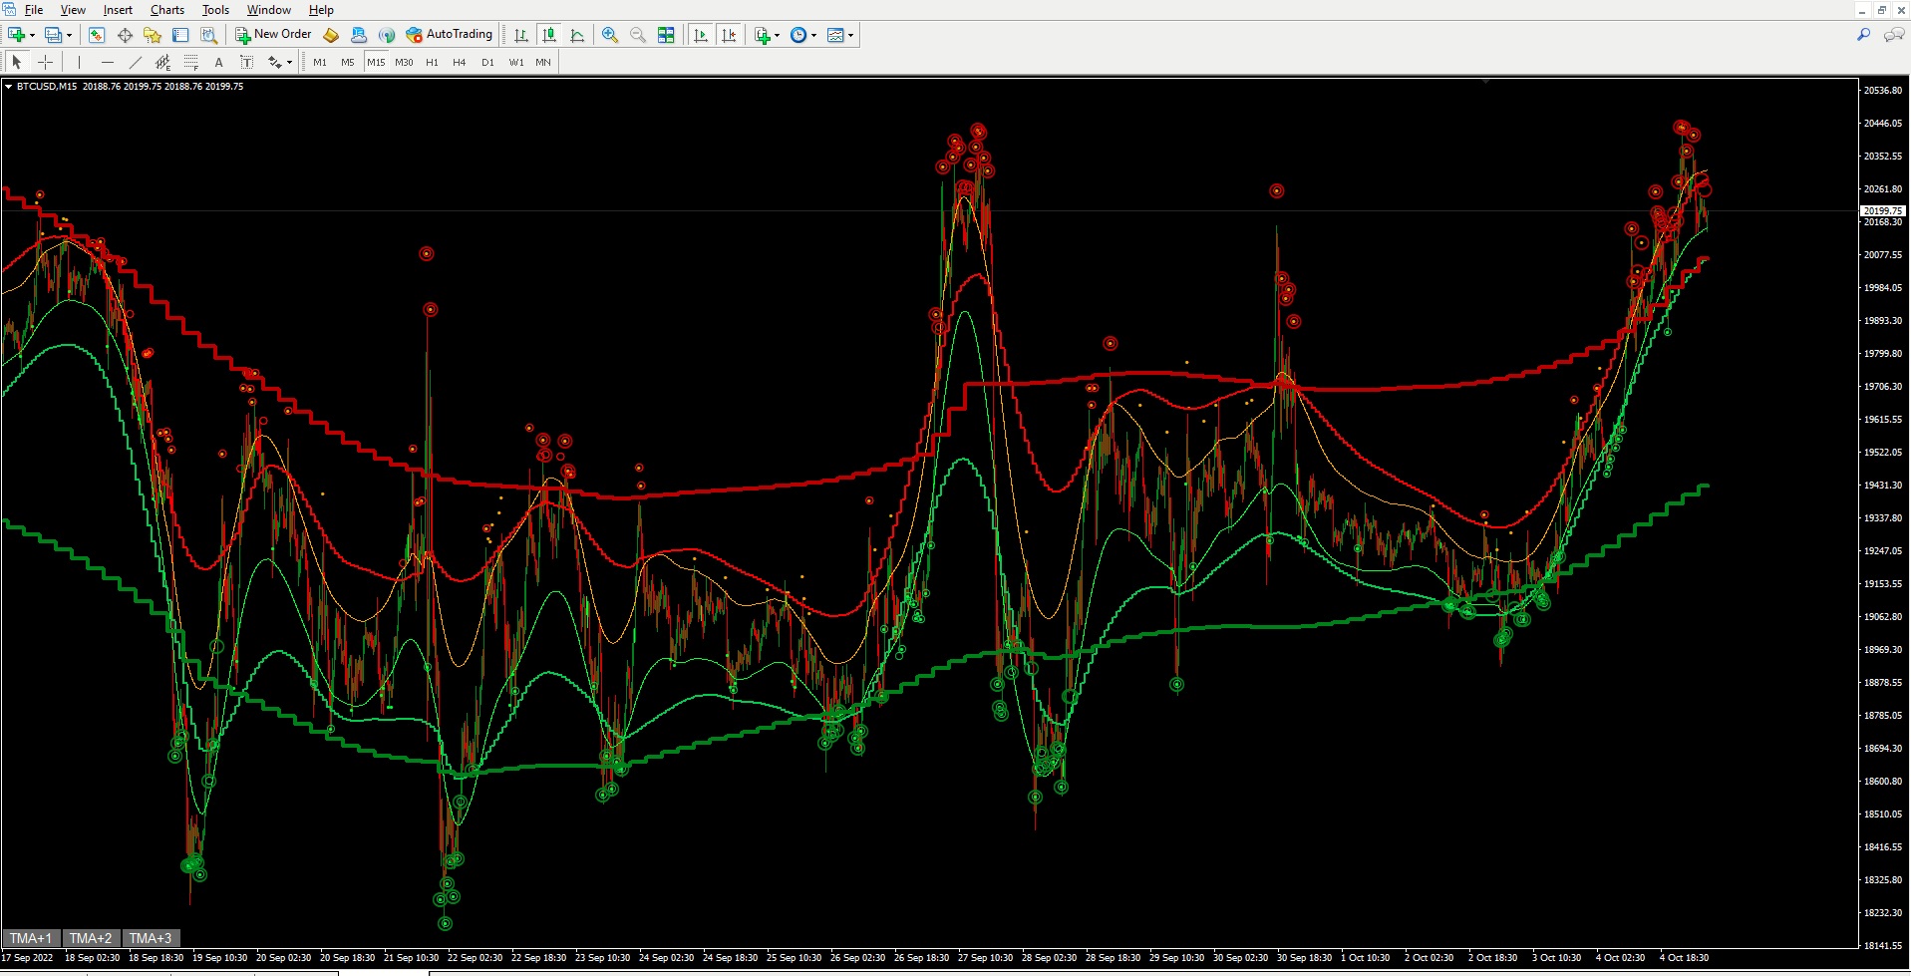Viewport: 1911px width, 976px height.
Task: Select the Equidistant Channel tool
Action: [x=163, y=62]
